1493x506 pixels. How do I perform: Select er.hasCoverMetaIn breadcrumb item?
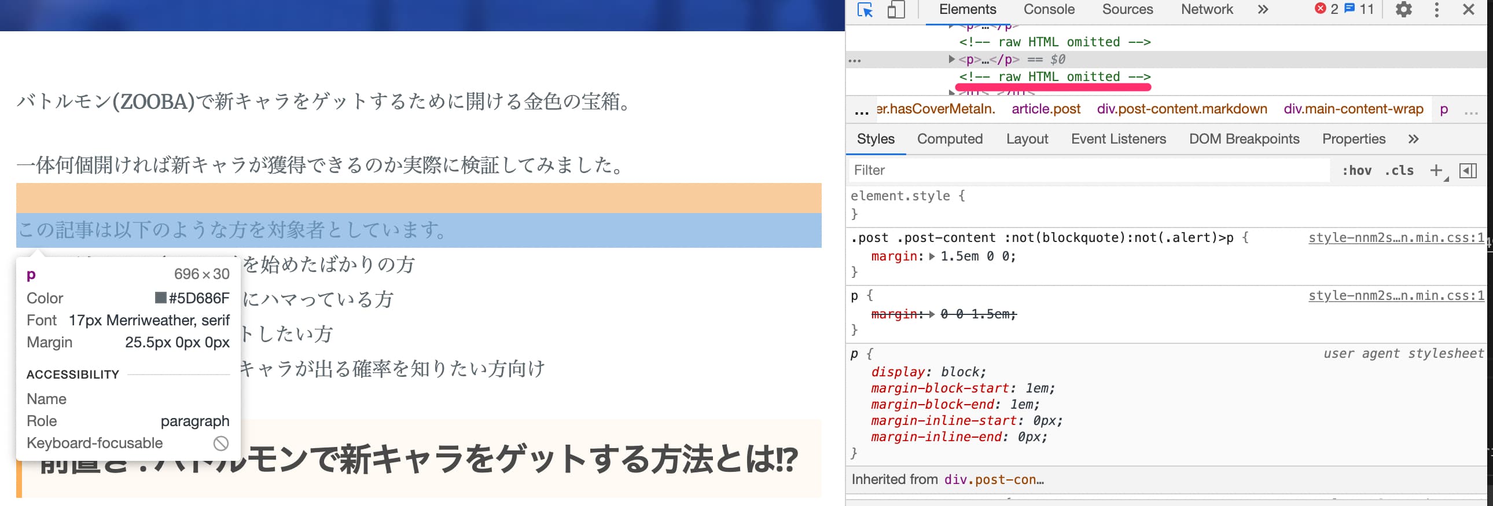[936, 109]
